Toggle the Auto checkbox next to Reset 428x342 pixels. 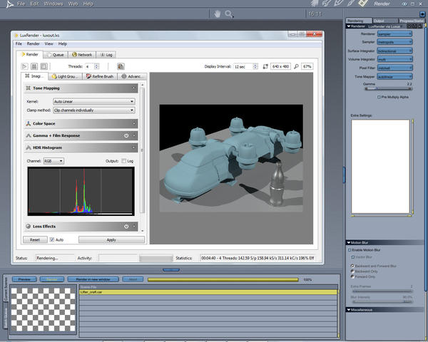(51, 240)
